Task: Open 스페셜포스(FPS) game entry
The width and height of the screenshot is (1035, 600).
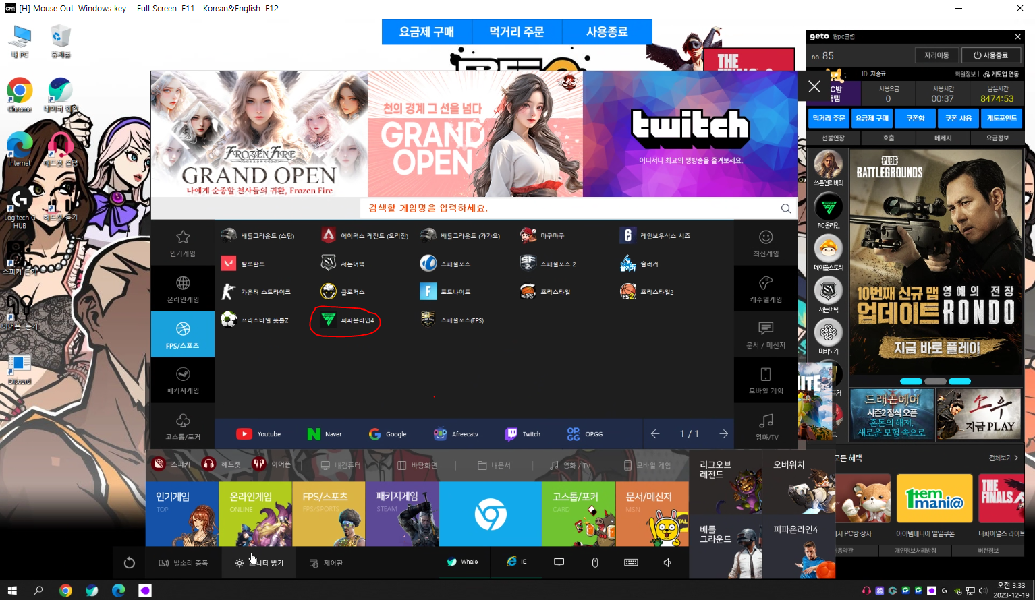Action: point(452,320)
